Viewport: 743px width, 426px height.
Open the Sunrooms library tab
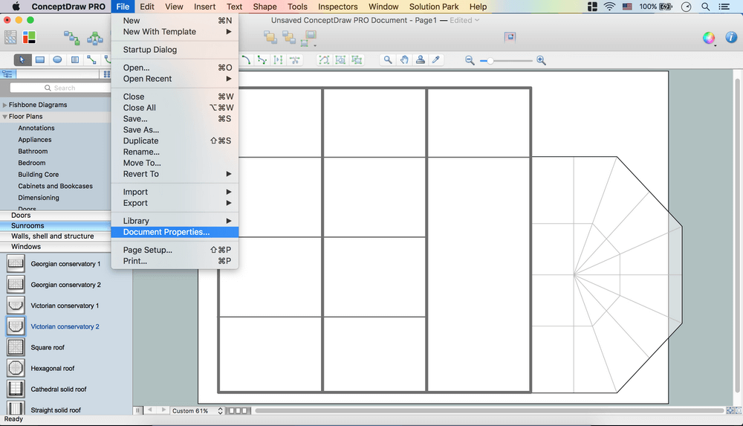pos(27,225)
